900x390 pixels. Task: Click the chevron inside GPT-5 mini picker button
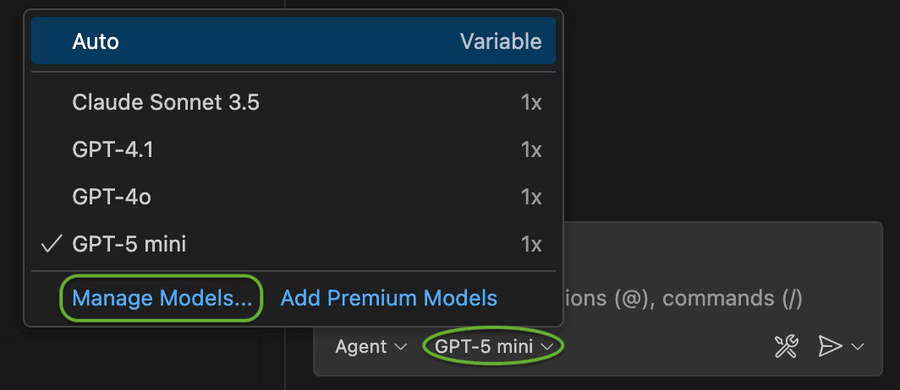[x=548, y=347]
